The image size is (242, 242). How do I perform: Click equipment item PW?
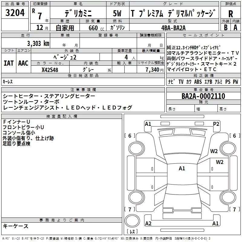(236, 82)
